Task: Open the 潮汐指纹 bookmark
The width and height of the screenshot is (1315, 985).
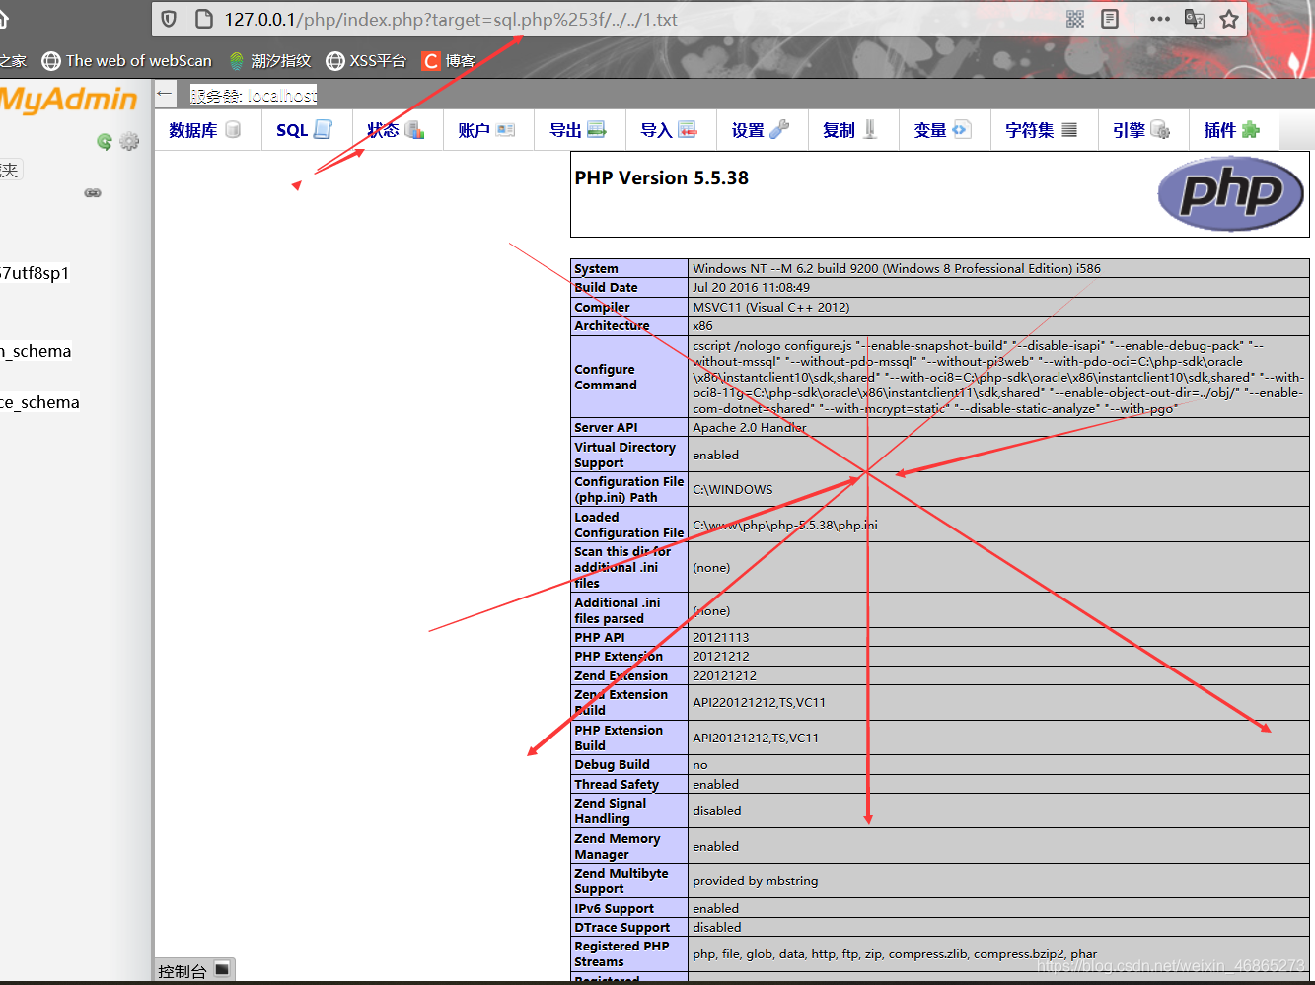Action: (269, 61)
